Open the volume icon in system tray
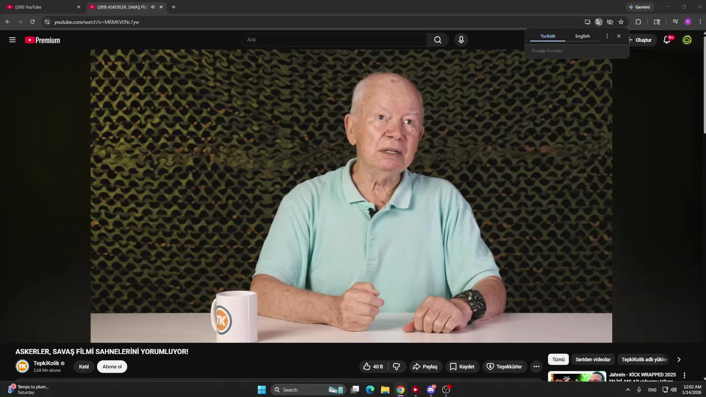The image size is (706, 397). [673, 390]
